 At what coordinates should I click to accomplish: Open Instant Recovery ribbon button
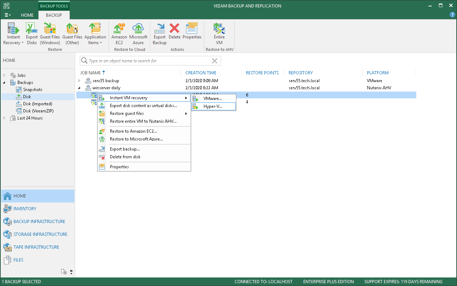(x=14, y=34)
